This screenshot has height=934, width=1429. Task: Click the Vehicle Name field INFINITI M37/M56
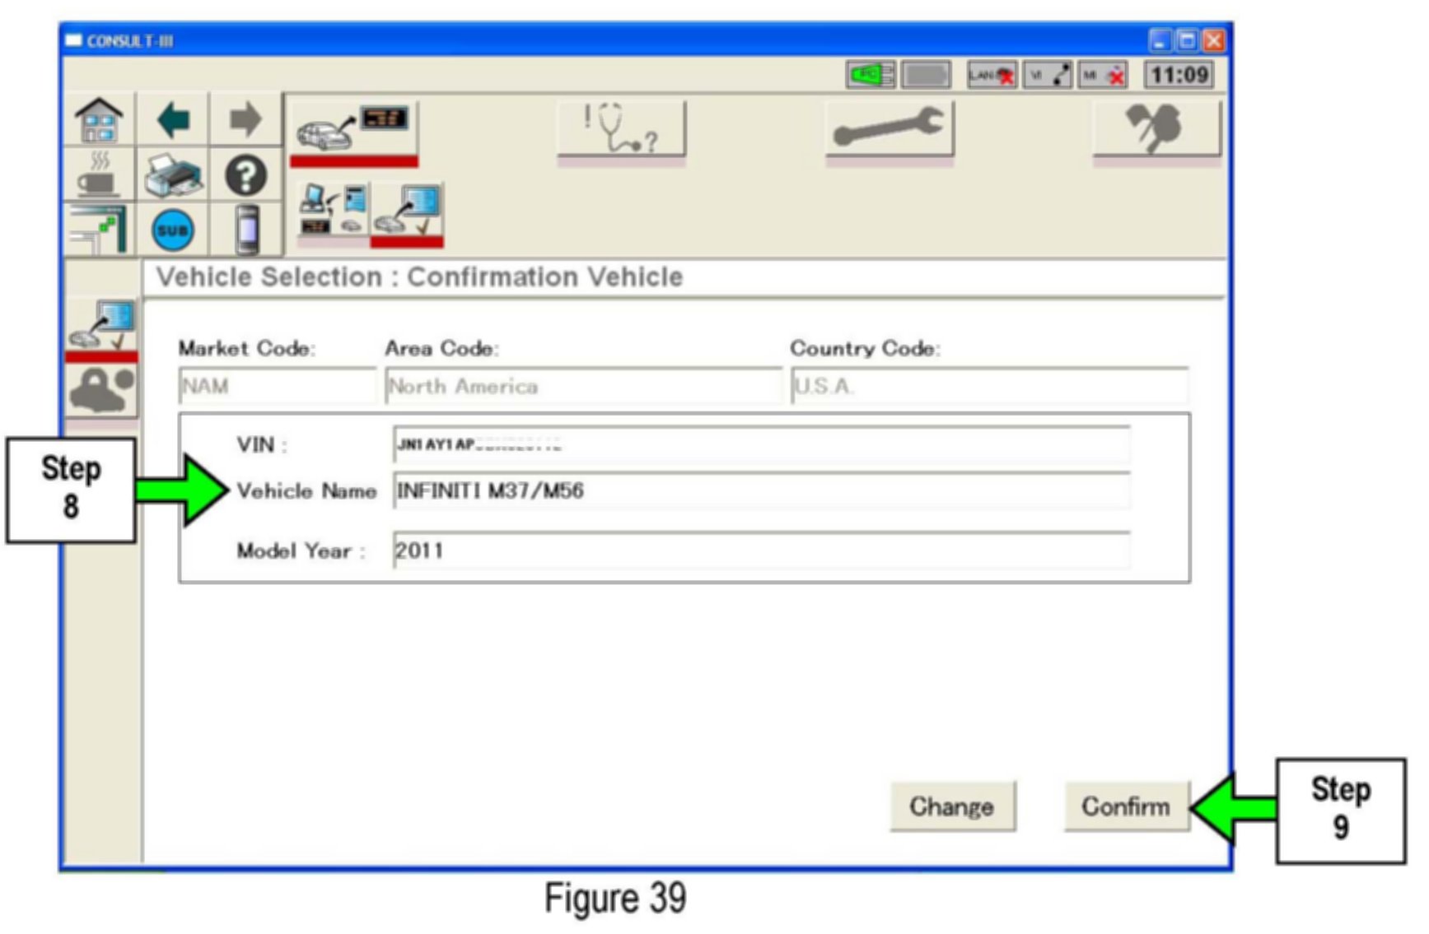(761, 491)
